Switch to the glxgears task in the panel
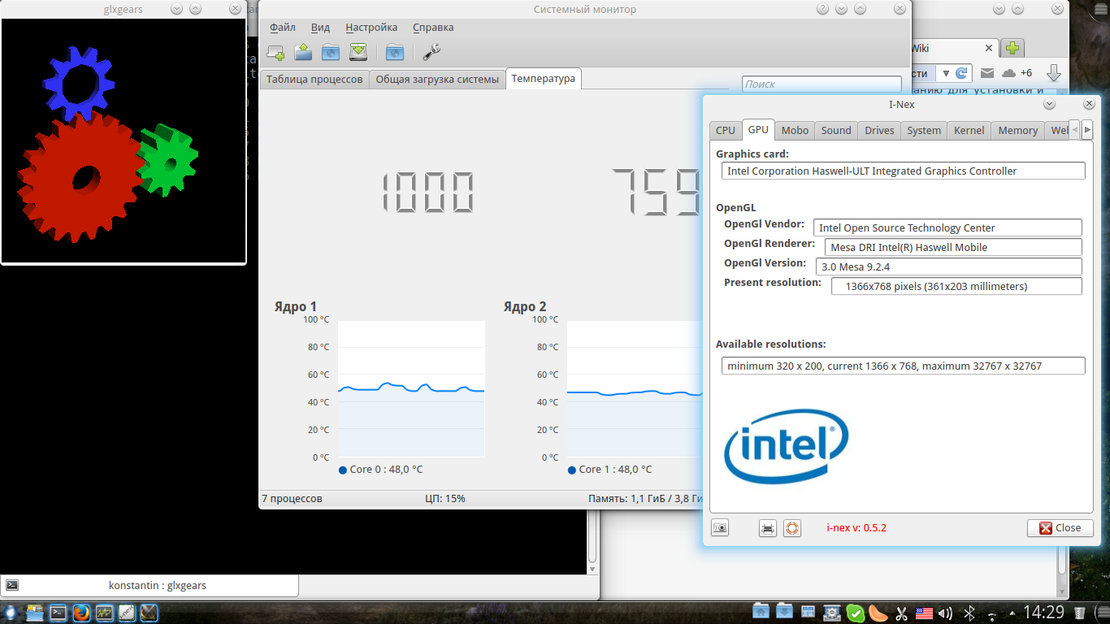 (x=150, y=613)
